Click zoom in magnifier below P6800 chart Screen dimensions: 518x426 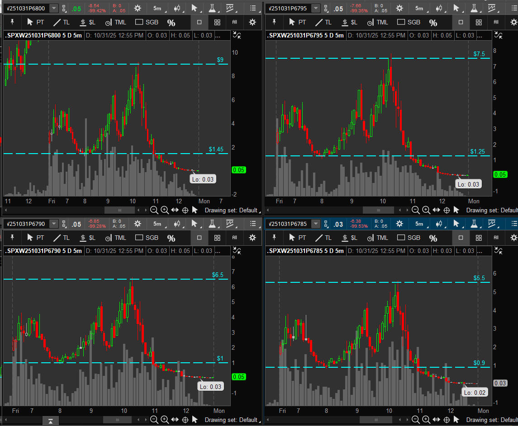coord(165,210)
